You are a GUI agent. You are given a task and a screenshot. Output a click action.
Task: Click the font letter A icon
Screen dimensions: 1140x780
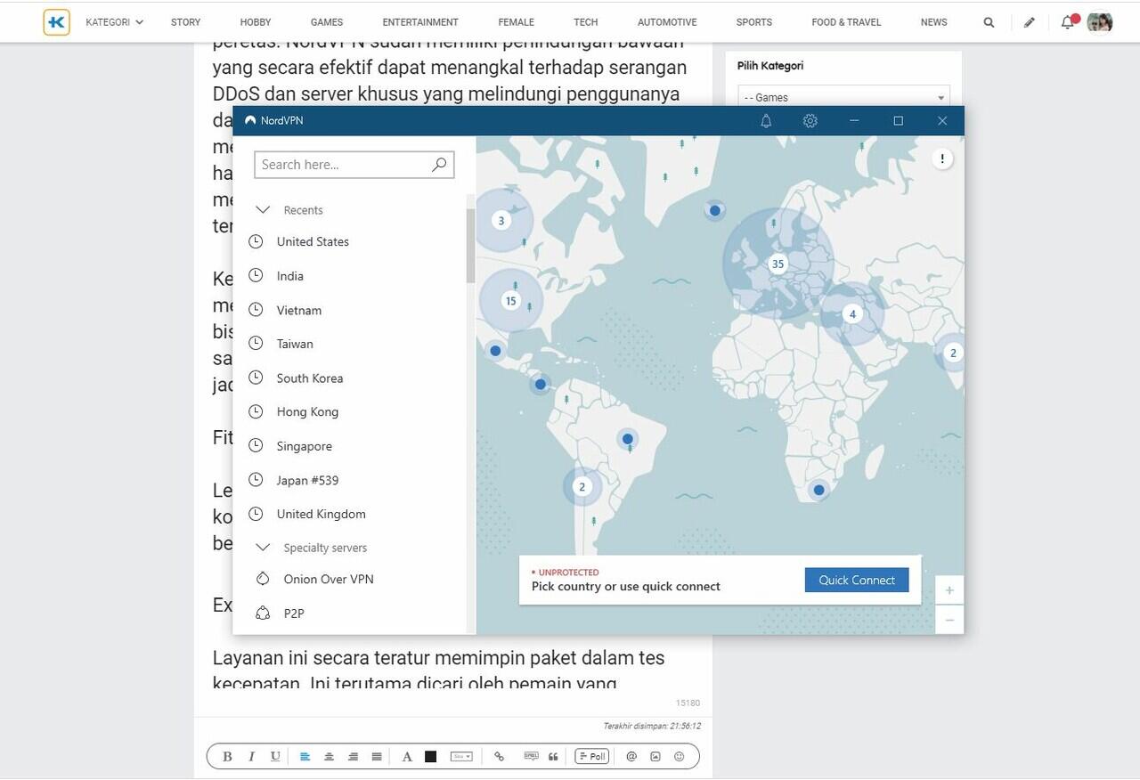407,757
